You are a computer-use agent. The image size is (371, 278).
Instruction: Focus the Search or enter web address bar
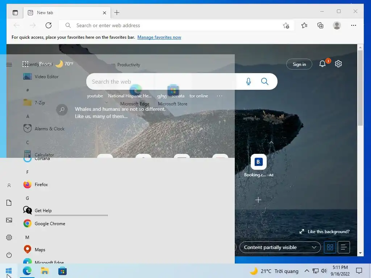pos(176,25)
